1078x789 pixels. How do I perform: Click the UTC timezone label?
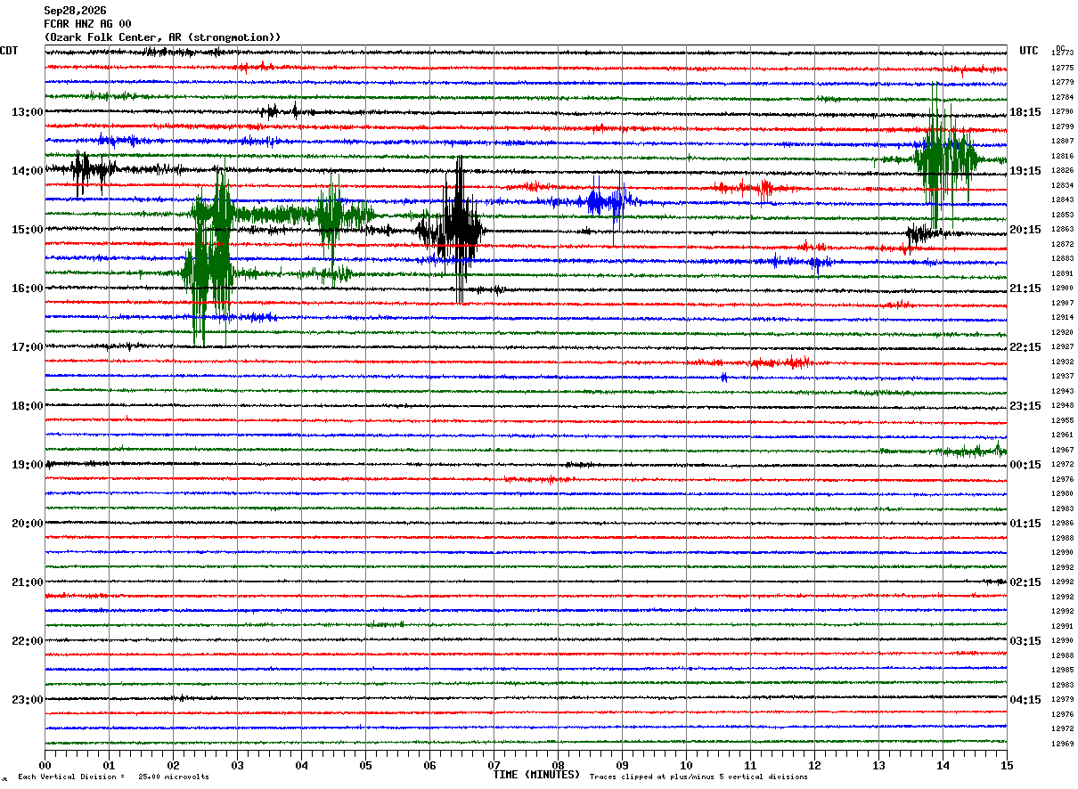click(x=1029, y=51)
